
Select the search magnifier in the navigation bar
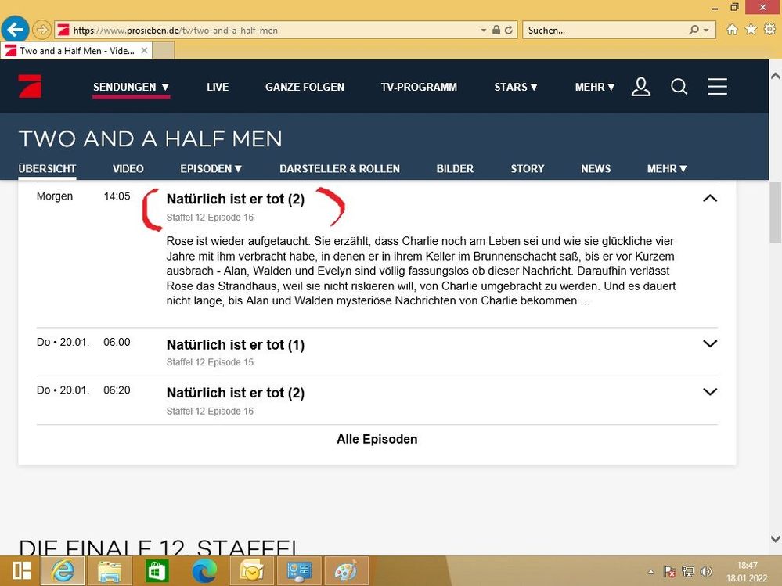point(679,86)
